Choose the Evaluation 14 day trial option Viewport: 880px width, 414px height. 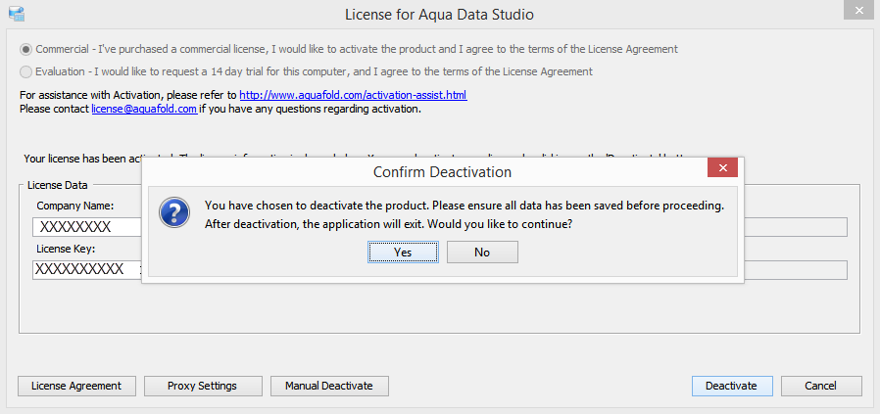(x=26, y=71)
